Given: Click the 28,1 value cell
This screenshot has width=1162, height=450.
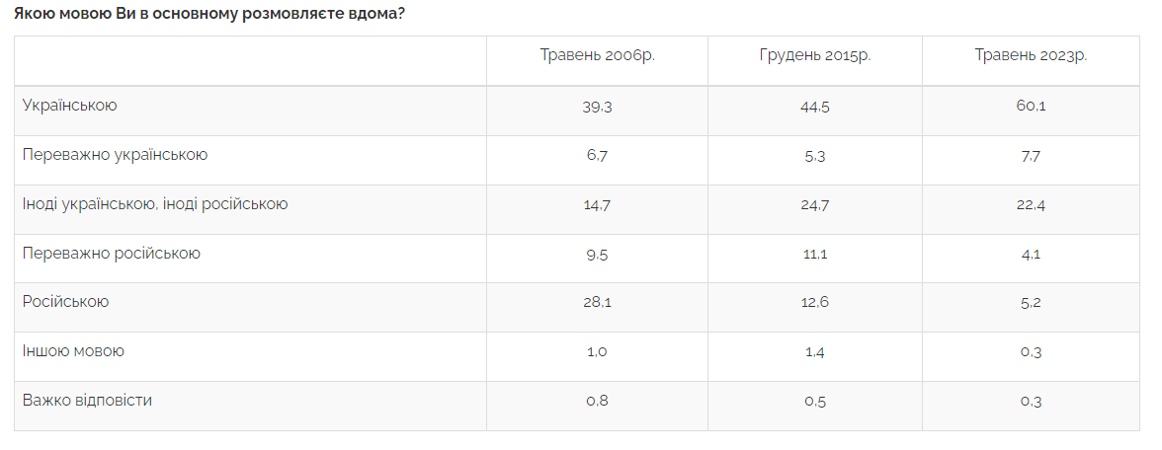Looking at the screenshot, I should (597, 304).
